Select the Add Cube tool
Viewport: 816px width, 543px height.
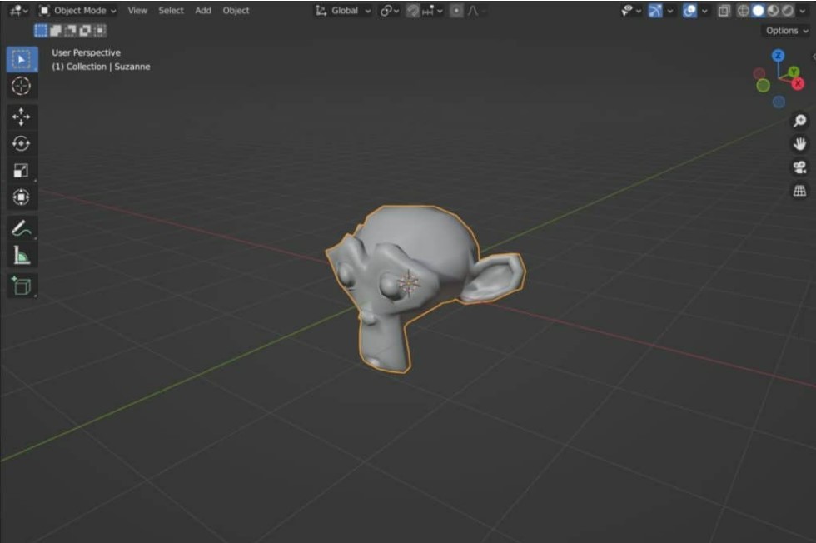pos(22,286)
